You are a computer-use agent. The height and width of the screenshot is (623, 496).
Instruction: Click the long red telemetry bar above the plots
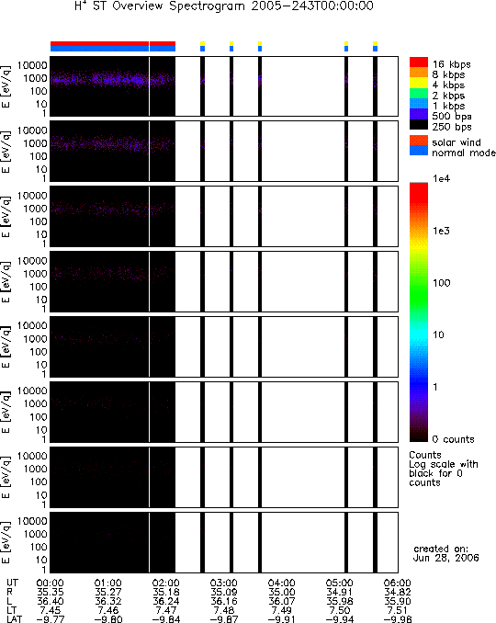[x=113, y=43]
